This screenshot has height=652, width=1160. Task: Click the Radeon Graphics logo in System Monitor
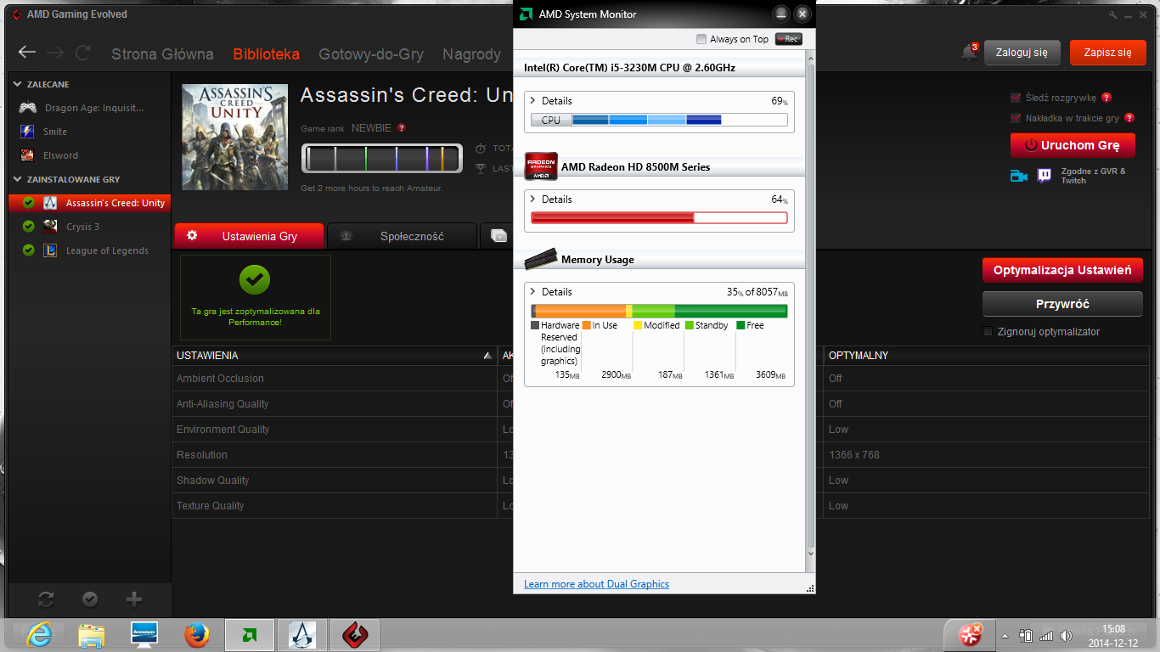[x=541, y=166]
